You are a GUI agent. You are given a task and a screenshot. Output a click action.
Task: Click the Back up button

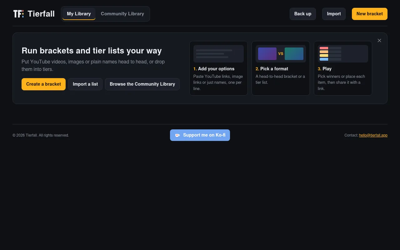[303, 14]
